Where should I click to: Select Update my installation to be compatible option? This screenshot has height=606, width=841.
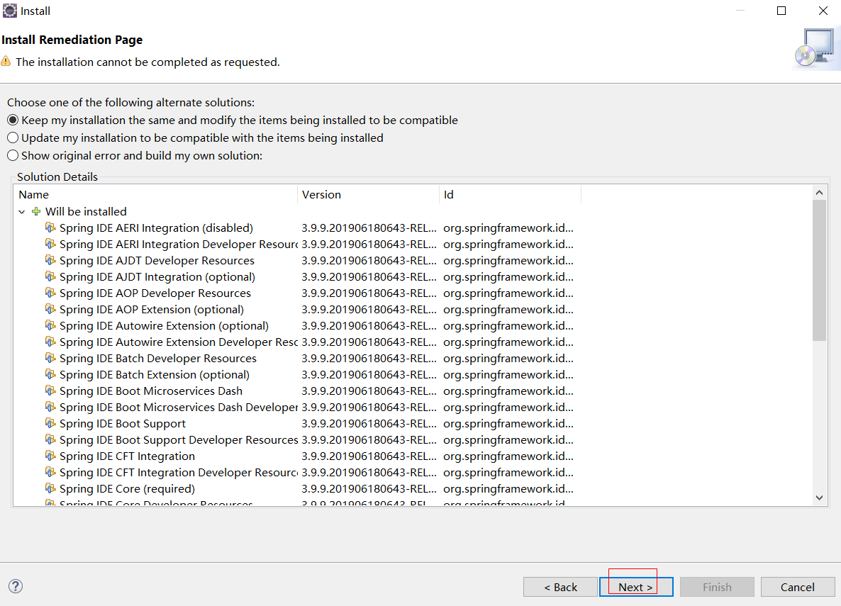tap(13, 138)
